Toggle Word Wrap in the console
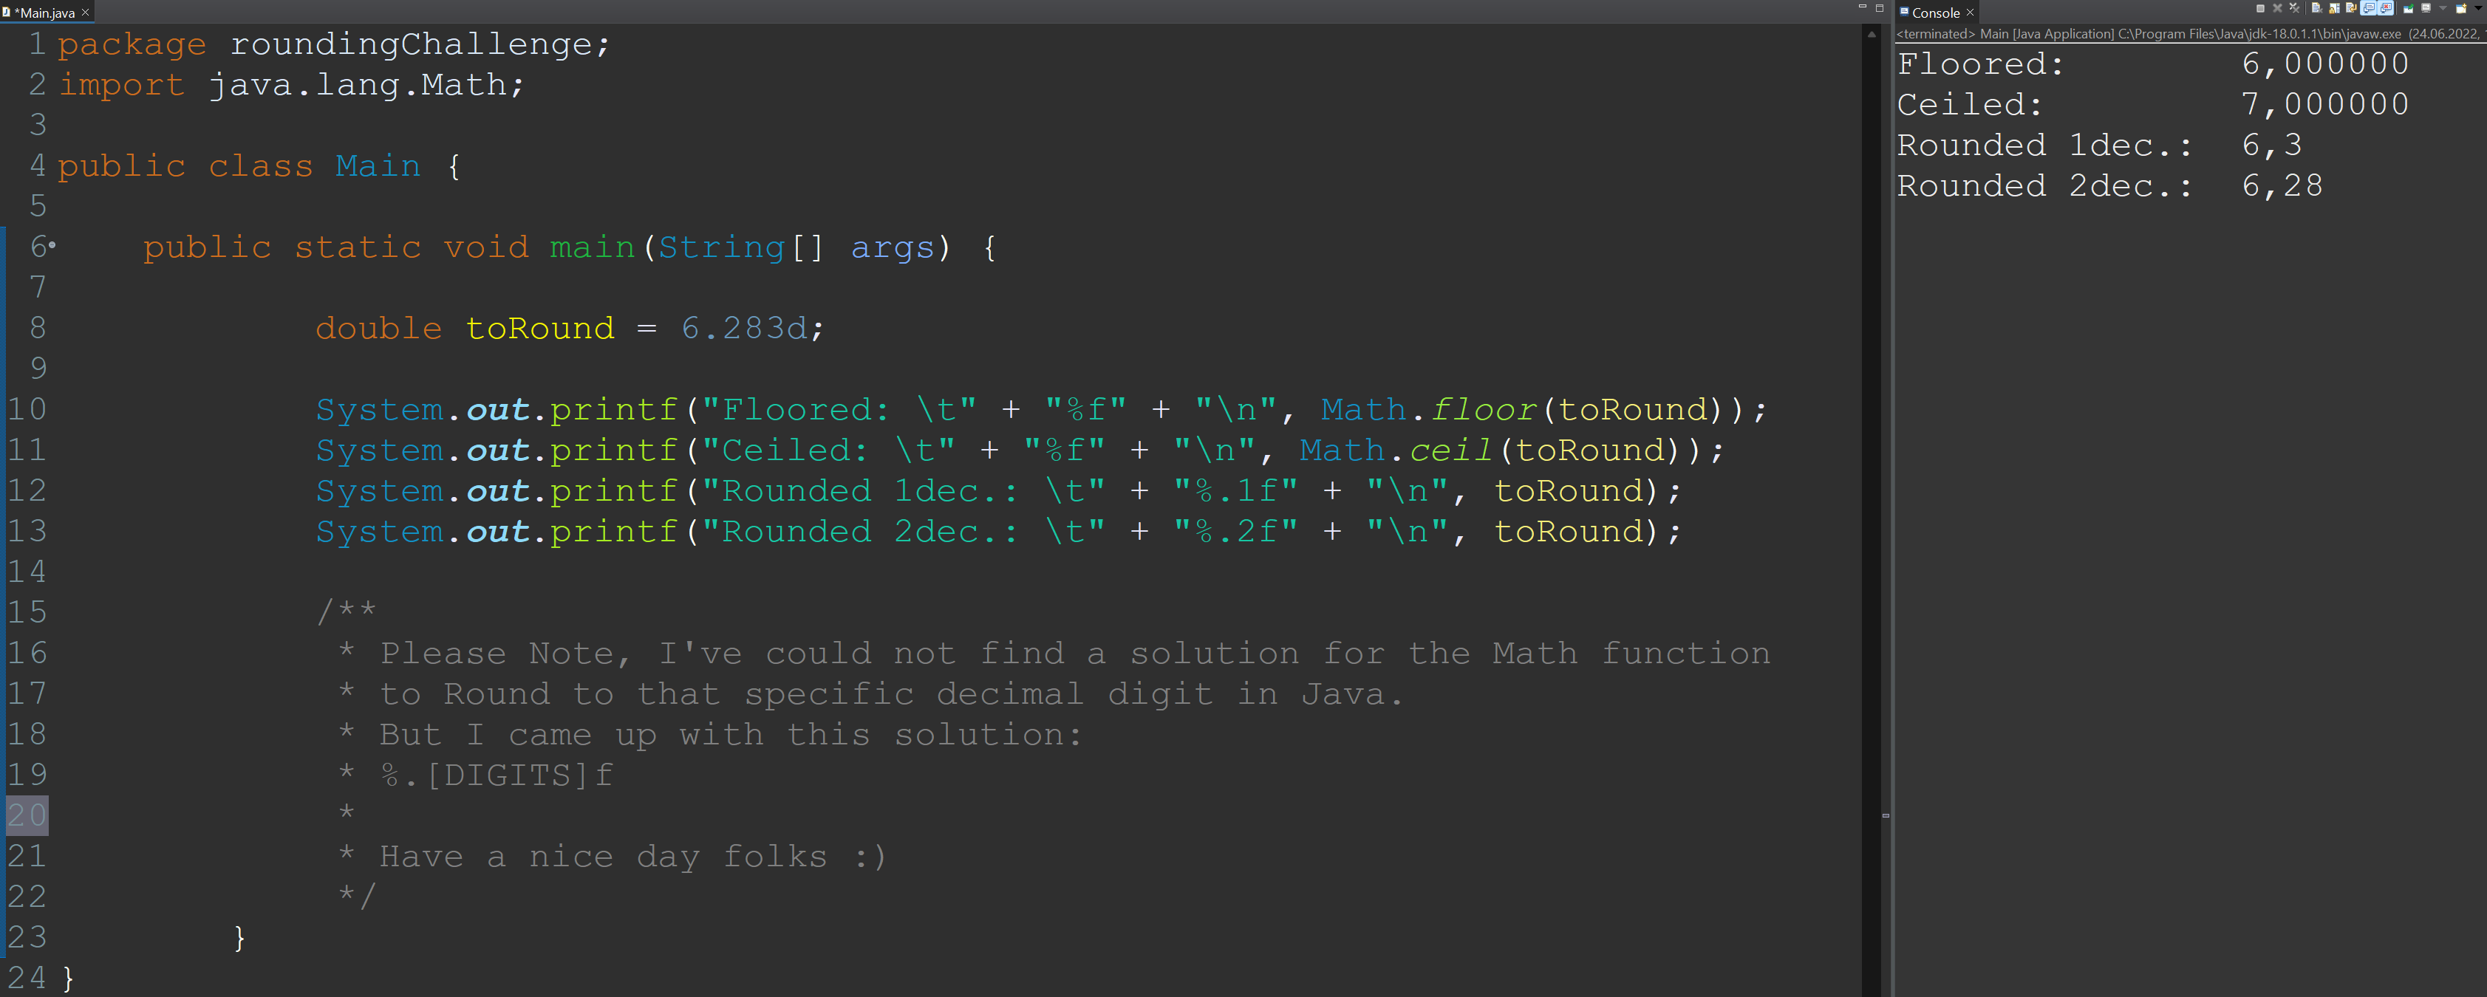This screenshot has height=997, width=2487. pyautogui.click(x=2351, y=9)
